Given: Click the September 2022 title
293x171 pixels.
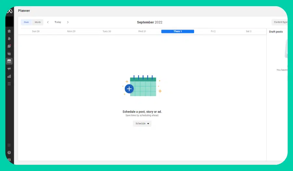Looking at the screenshot, I should pyautogui.click(x=150, y=22).
